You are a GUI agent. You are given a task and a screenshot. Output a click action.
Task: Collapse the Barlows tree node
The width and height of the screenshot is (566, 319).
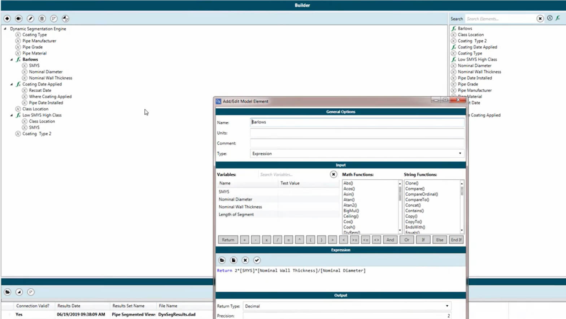point(12,60)
